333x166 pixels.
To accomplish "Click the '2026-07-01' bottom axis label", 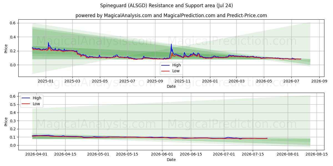I will click(224, 154).
